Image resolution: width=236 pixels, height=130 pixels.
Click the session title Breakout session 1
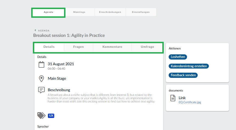(x=69, y=36)
